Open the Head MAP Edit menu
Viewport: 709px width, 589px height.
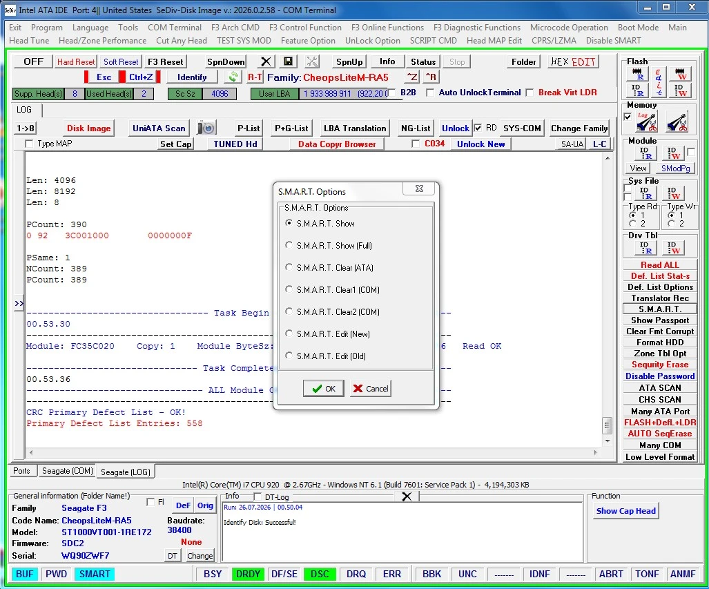(x=494, y=41)
